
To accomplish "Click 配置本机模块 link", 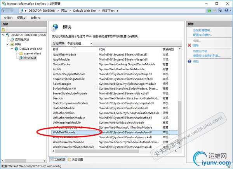I will coord(202,35).
